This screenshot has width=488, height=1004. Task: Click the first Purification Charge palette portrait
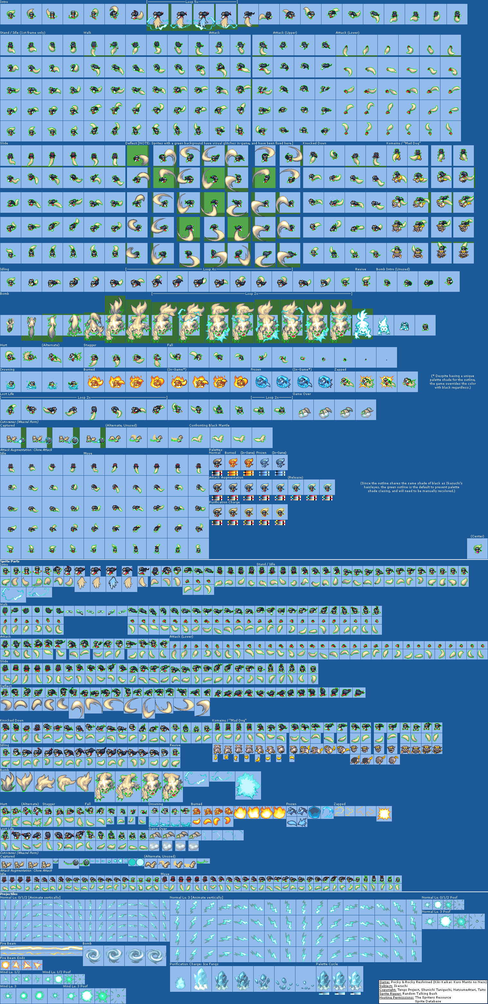click(x=217, y=512)
